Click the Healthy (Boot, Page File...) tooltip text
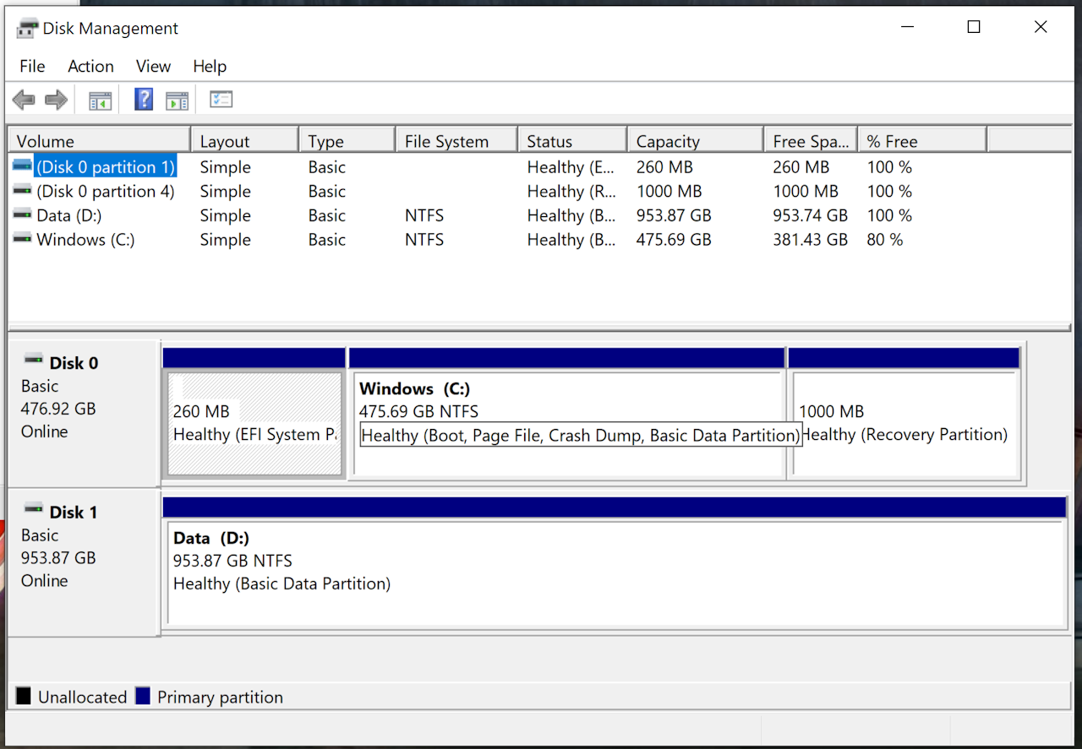 point(581,436)
